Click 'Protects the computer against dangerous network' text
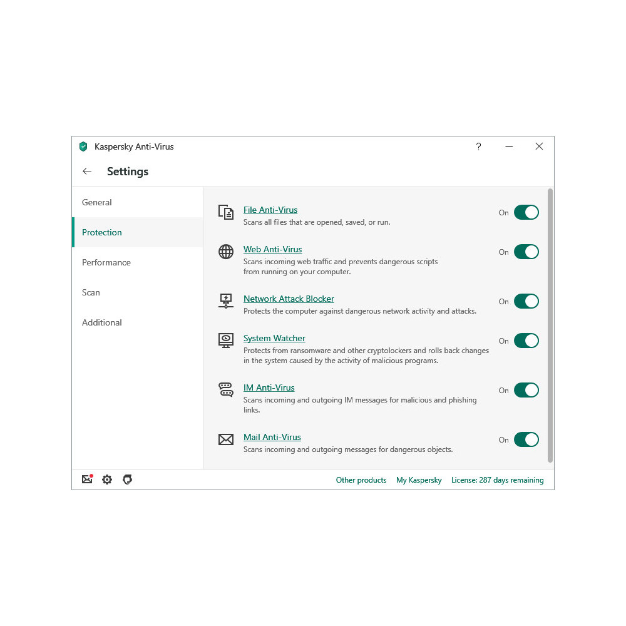Screen dimensions: 626x626 360,311
